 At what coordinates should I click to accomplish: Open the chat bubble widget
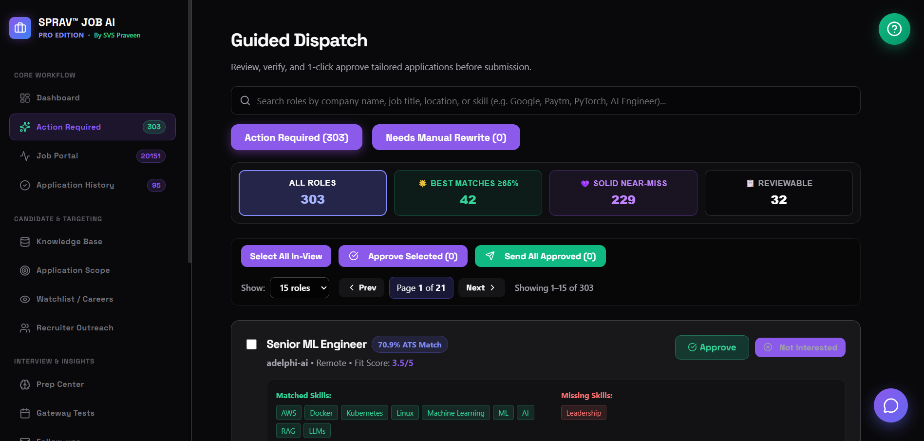(x=891, y=405)
